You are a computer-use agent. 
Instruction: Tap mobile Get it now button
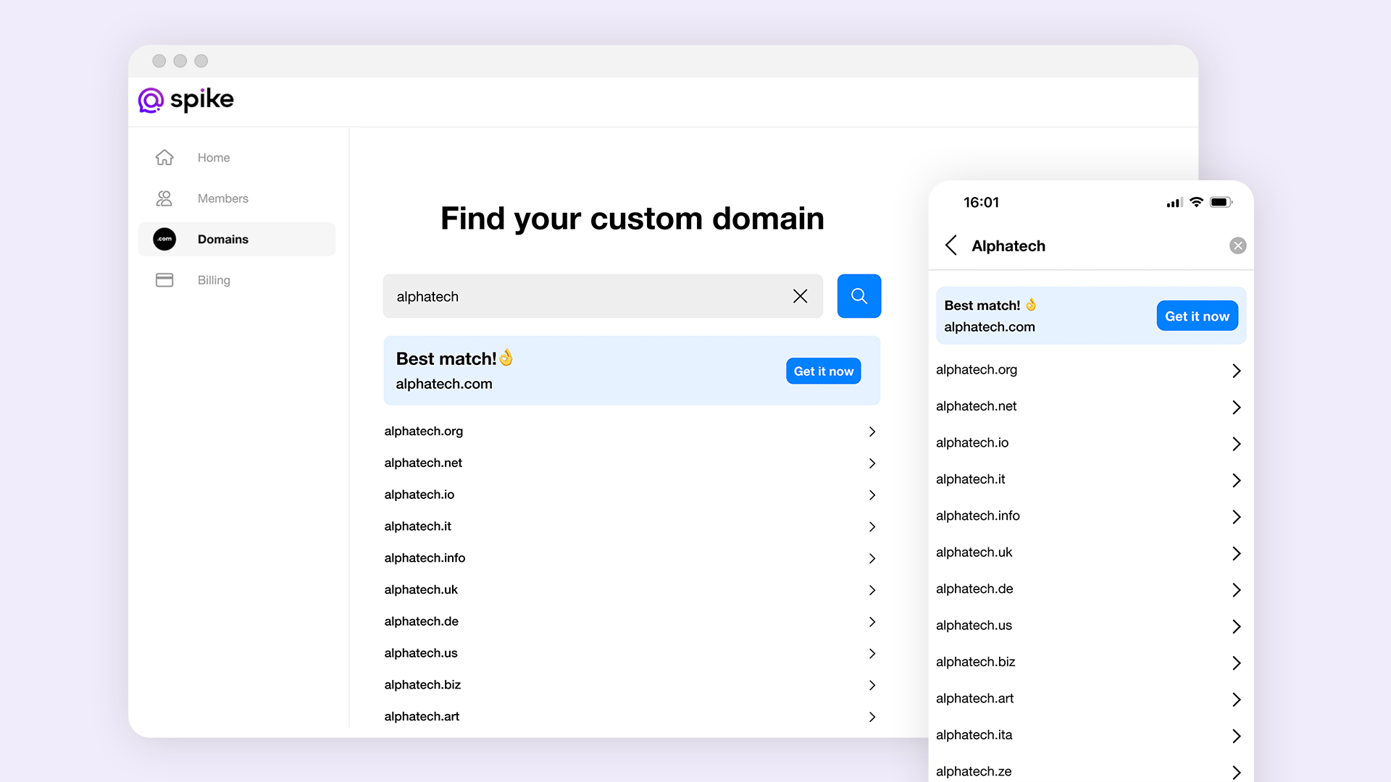click(1196, 316)
